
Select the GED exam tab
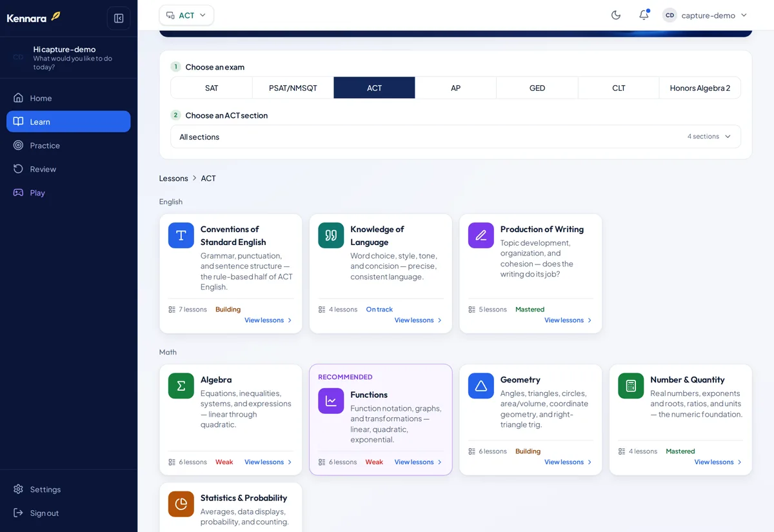[x=537, y=88]
